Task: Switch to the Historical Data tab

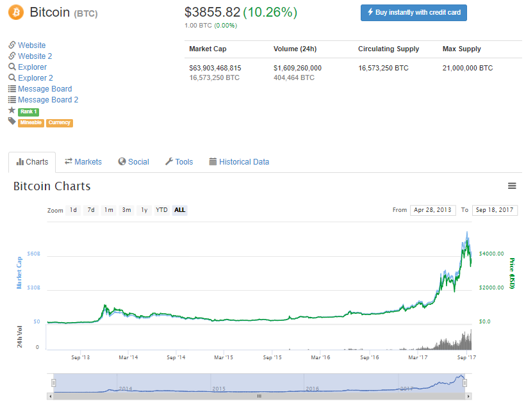Action: pos(239,162)
